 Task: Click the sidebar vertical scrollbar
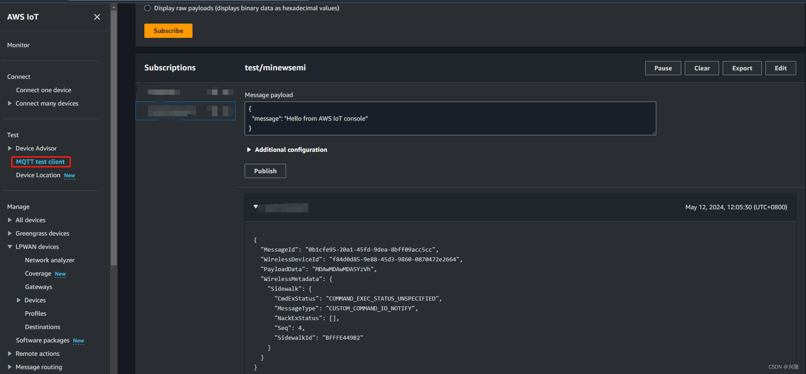[x=114, y=138]
